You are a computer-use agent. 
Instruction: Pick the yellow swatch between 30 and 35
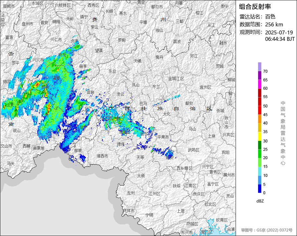click(260, 136)
